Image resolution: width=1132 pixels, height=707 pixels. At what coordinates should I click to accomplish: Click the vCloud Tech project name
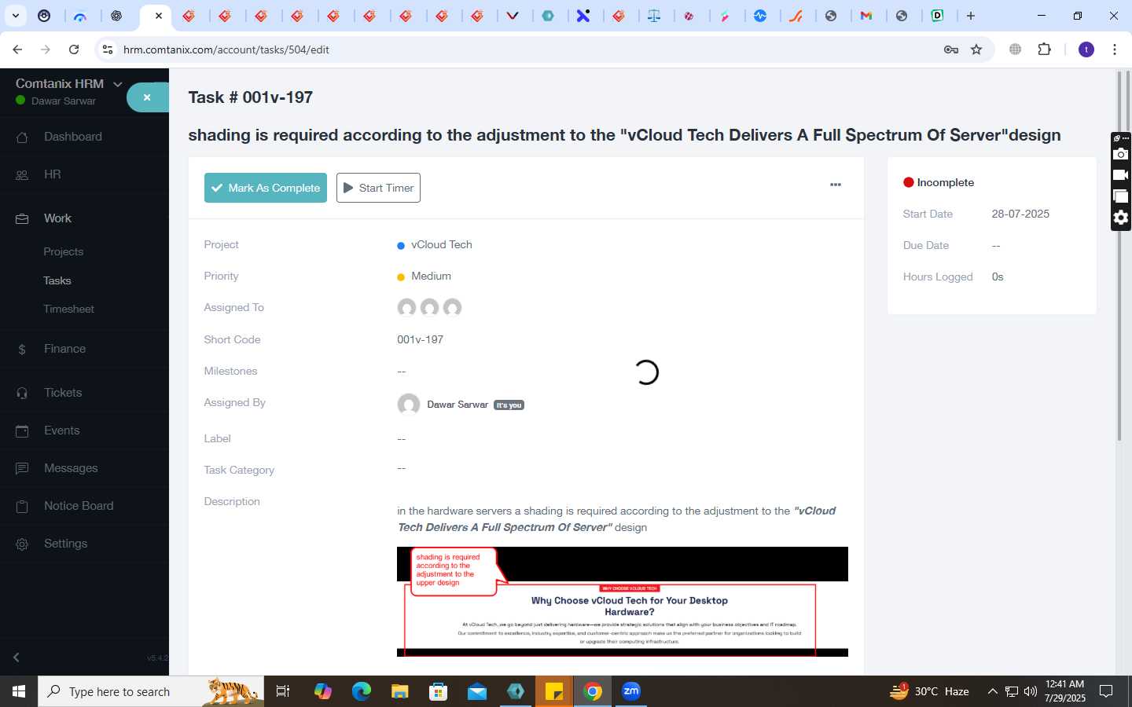coord(442,245)
